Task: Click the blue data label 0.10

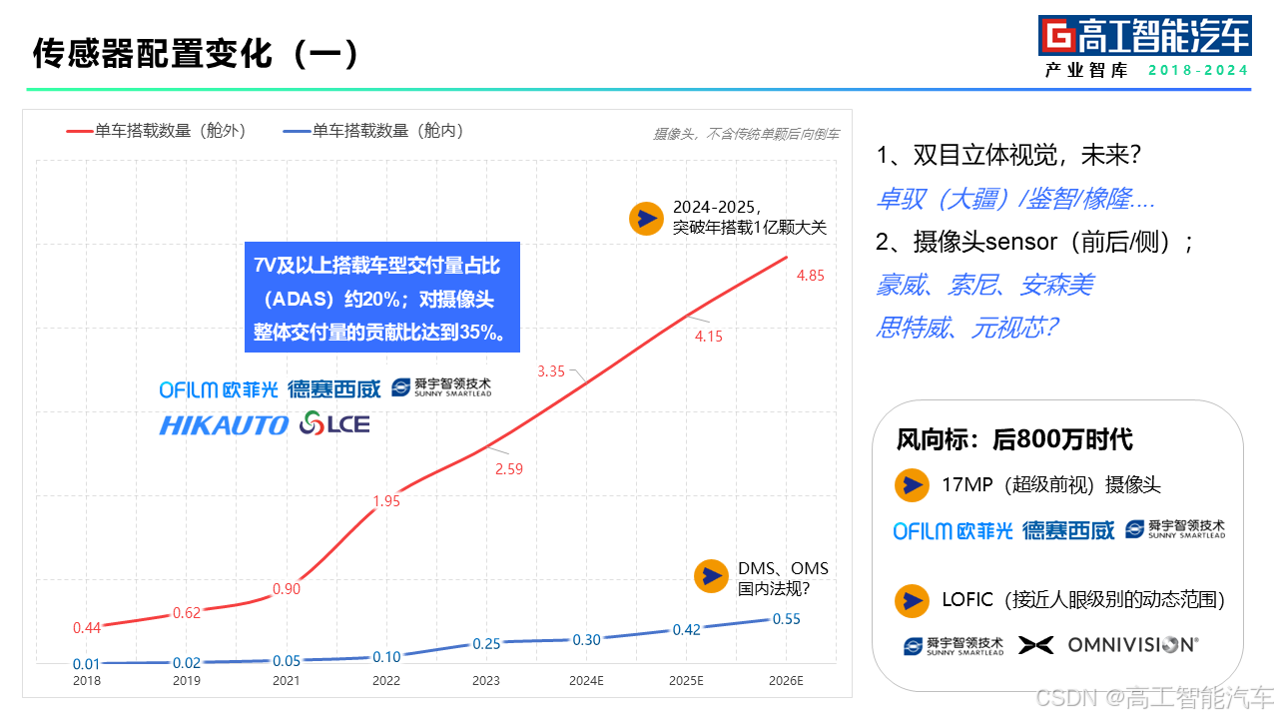Action: click(x=386, y=657)
